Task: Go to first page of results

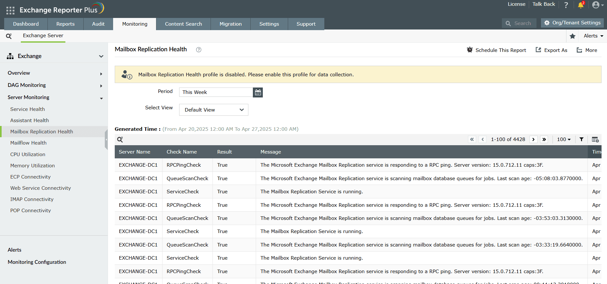Action: click(472, 139)
